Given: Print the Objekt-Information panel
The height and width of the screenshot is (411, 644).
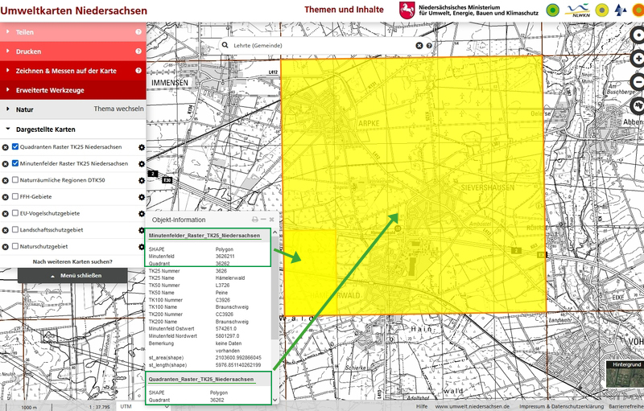Looking at the screenshot, I should [x=255, y=220].
